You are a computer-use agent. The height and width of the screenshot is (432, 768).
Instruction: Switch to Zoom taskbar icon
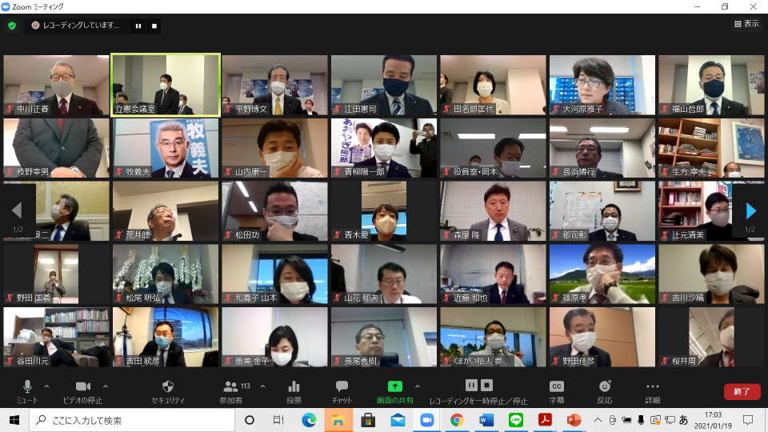coord(427,420)
